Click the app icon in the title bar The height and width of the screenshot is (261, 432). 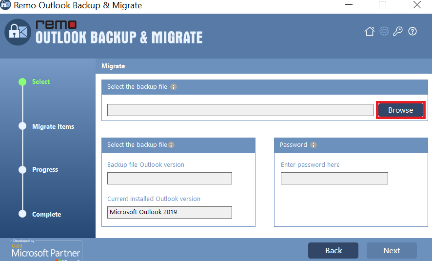tap(5, 5)
